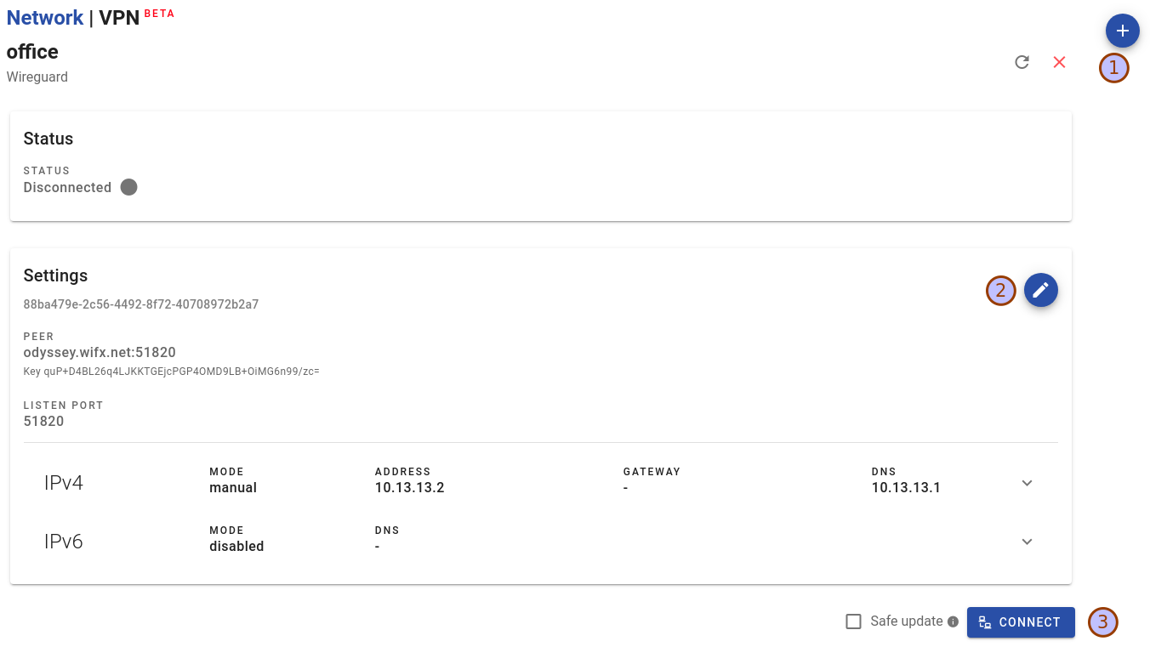1150x647 pixels.
Task: Click the IPv4 DNS value 10.13.13.1
Action: (x=906, y=488)
